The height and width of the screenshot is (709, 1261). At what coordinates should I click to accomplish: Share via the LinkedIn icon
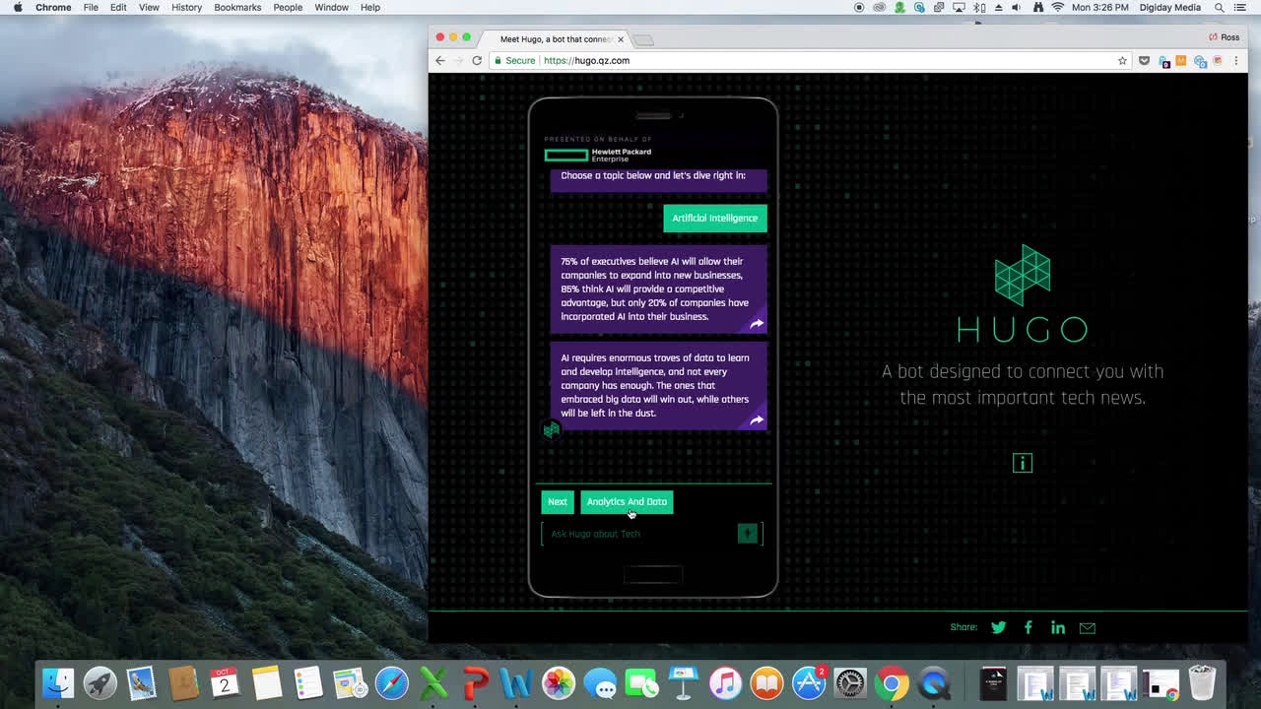pos(1057,627)
